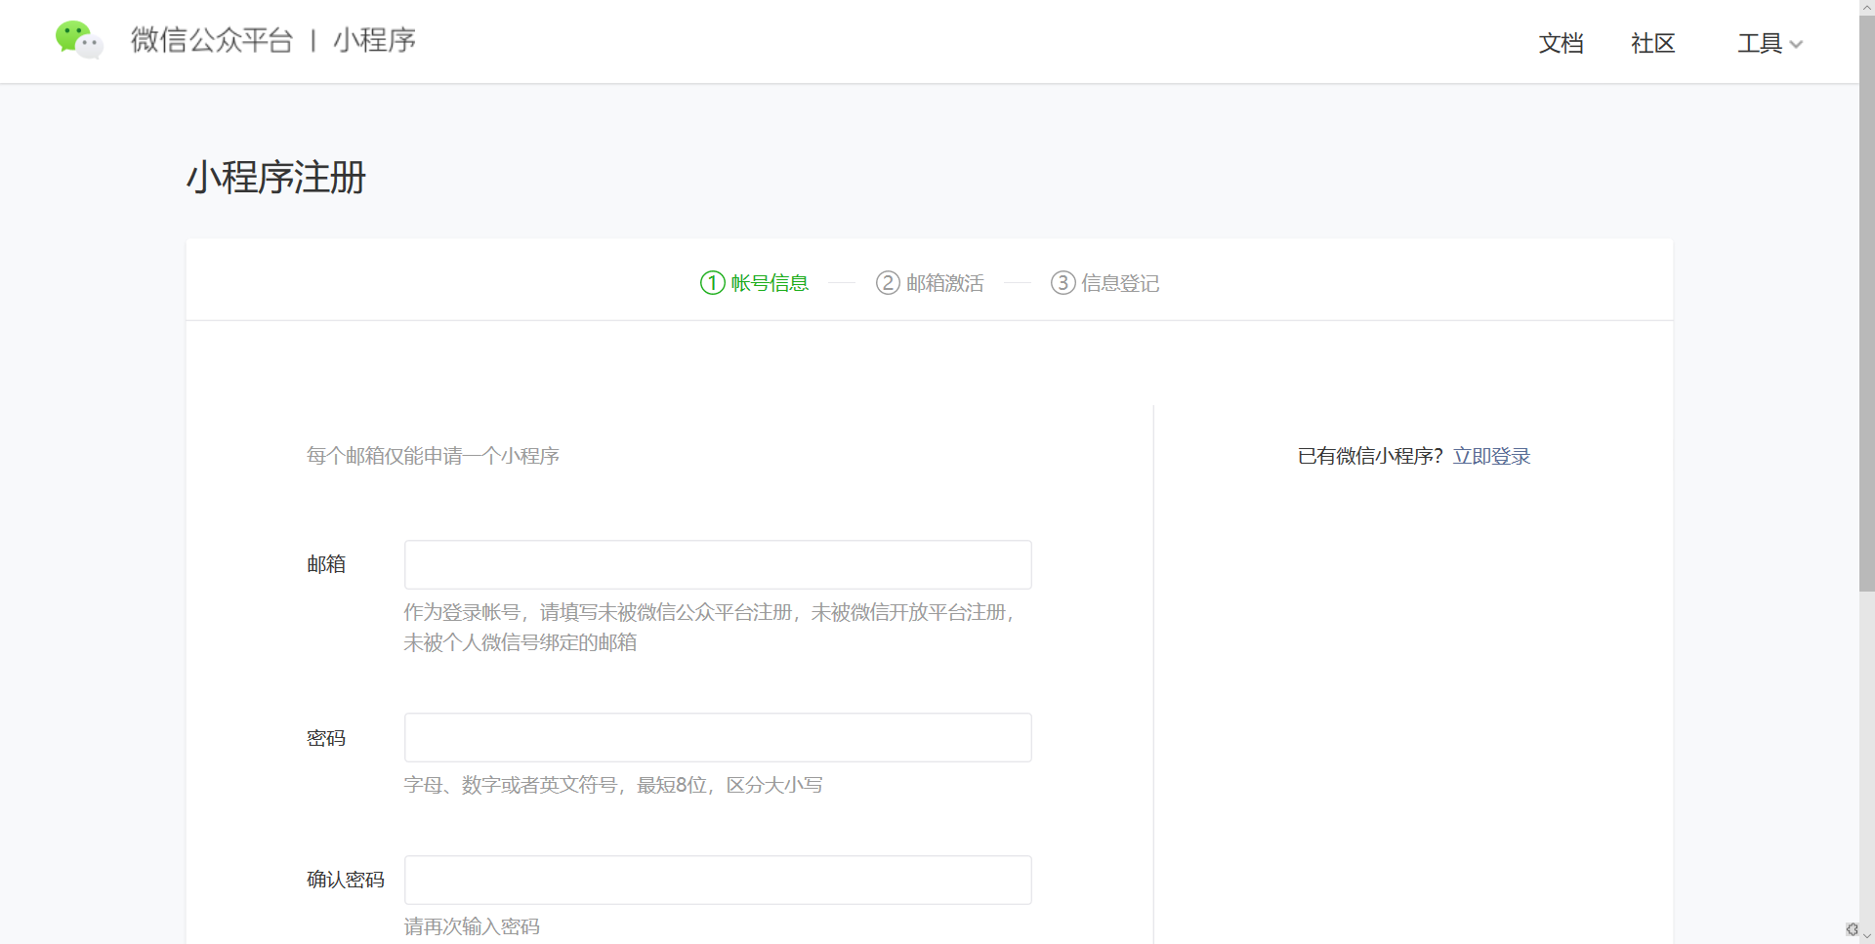Focus the 邮箱 input field
The width and height of the screenshot is (1875, 944).
[x=718, y=564]
